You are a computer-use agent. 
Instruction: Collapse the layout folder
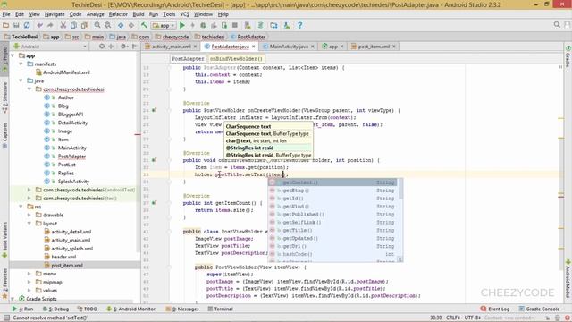29,224
